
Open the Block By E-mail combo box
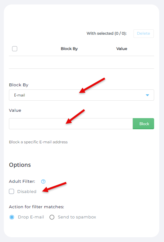pyautogui.click(x=82, y=95)
